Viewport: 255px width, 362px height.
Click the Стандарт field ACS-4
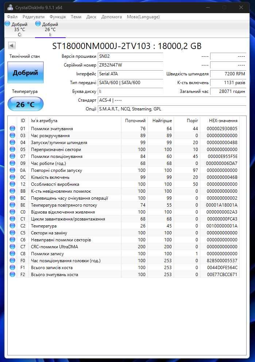172,100
